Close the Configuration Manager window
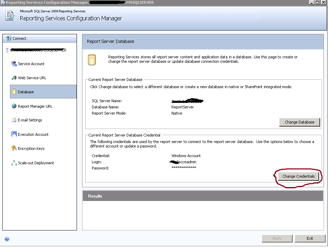This screenshot has width=328, height=249. tap(323, 2)
